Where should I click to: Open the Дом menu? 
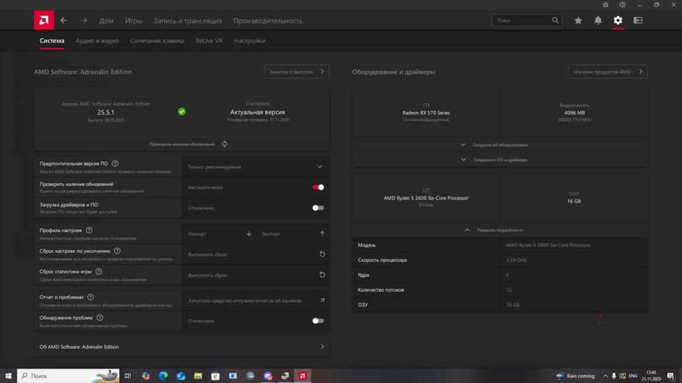pyautogui.click(x=106, y=21)
